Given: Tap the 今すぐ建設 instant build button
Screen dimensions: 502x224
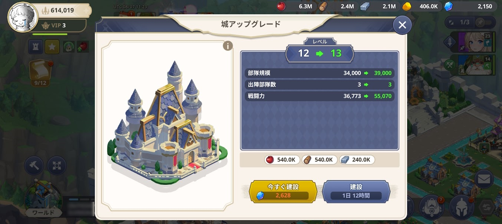Looking at the screenshot, I should (283, 191).
